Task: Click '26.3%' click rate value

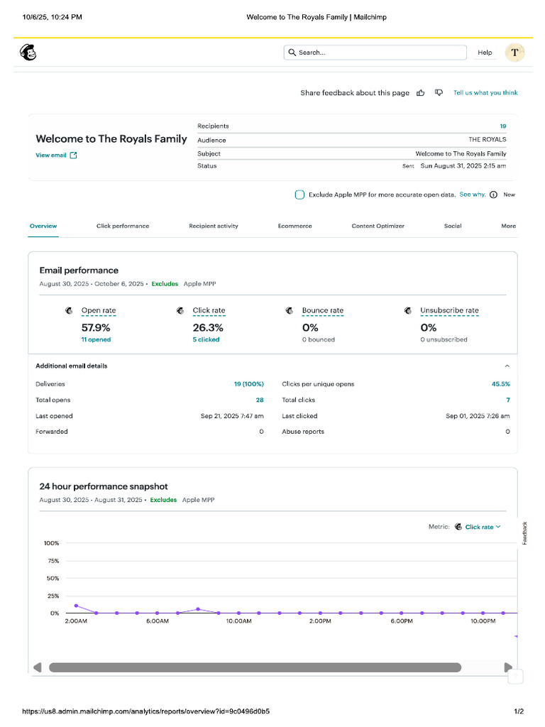Action: click(x=208, y=327)
